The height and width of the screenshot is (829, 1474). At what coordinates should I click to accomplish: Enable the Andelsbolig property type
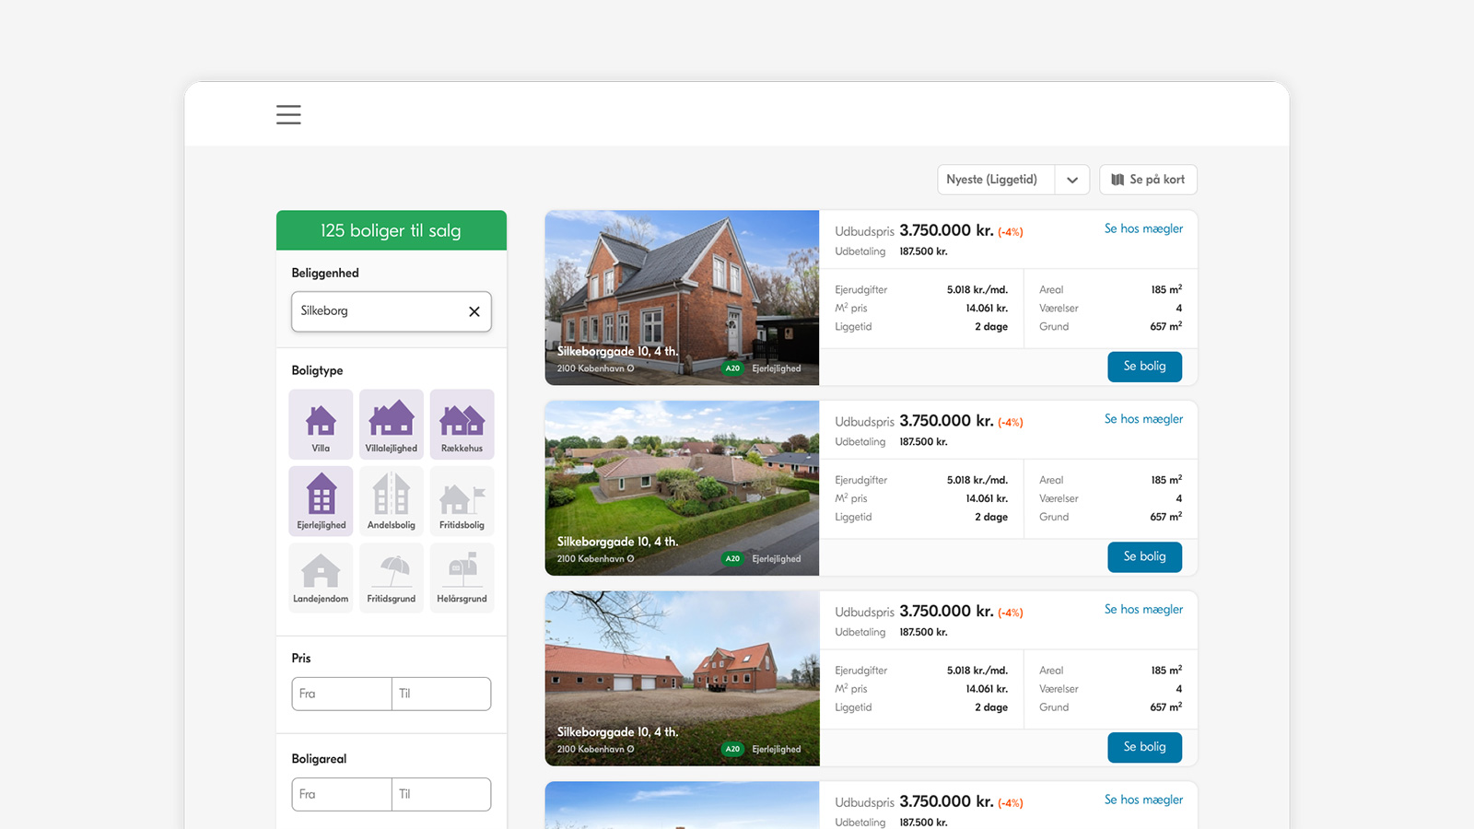(x=392, y=500)
